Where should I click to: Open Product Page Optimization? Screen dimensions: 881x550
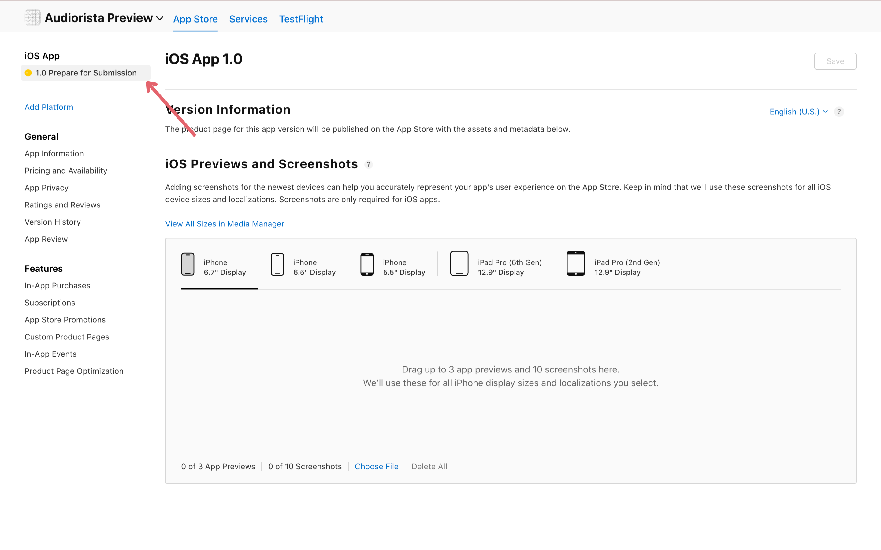pos(74,371)
